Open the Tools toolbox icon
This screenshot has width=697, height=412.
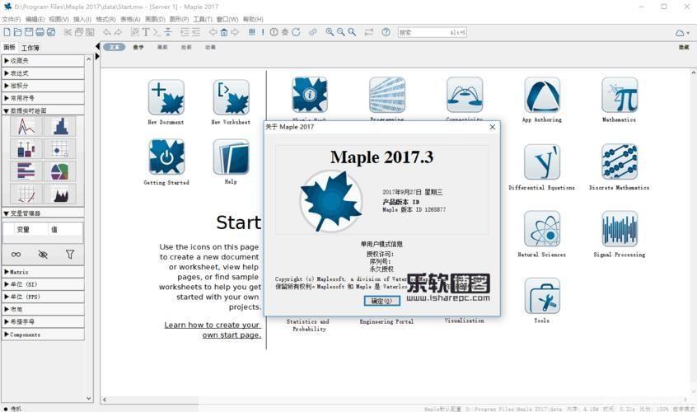coord(542,297)
